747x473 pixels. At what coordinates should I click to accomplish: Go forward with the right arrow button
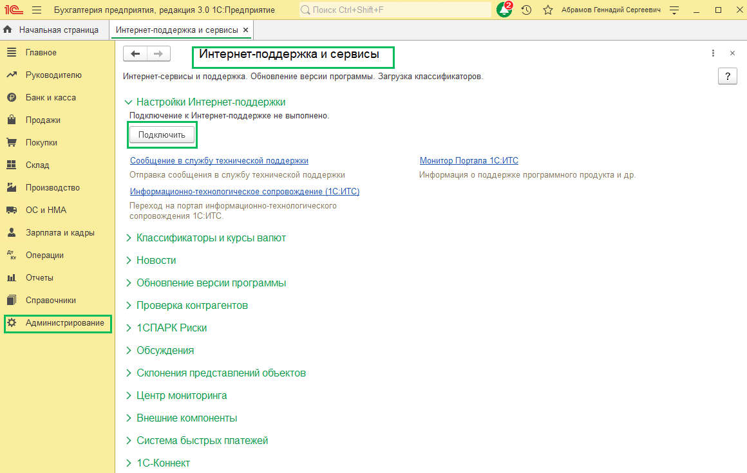pyautogui.click(x=158, y=54)
